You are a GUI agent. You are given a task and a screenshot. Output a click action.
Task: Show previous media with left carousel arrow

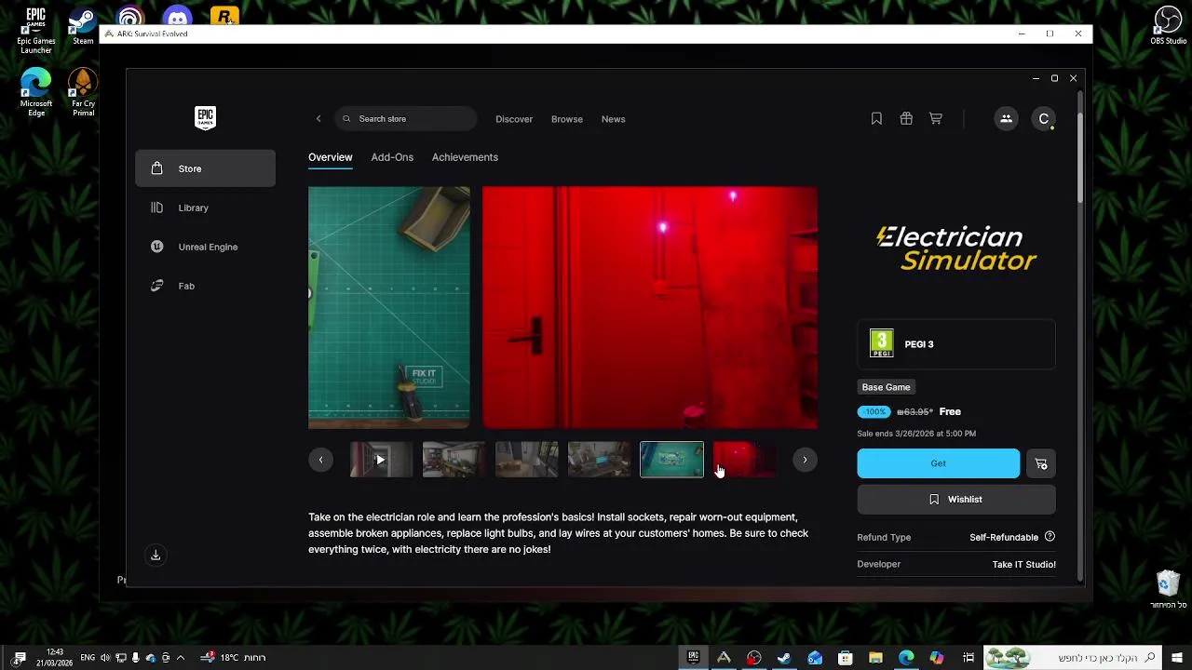tap(320, 460)
